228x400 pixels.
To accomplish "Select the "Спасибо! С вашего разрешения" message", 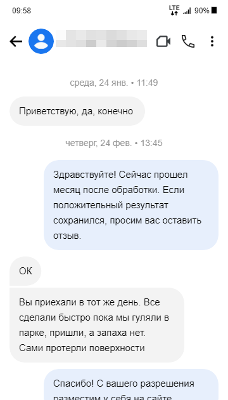I will coord(131,384).
